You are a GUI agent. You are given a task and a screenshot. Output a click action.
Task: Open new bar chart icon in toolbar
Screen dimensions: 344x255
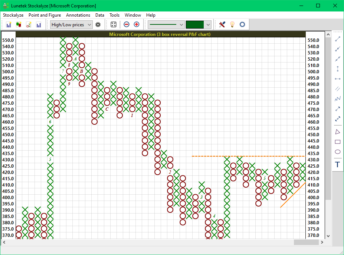(x=9, y=24)
